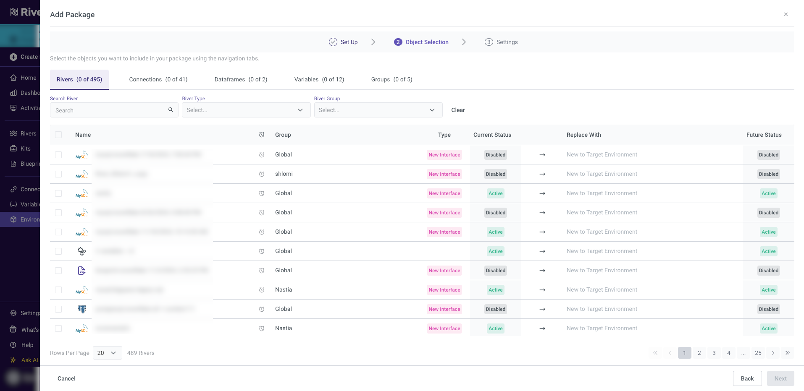The image size is (804, 391).
Task: Close the Add Package dialog
Action: coord(786,14)
